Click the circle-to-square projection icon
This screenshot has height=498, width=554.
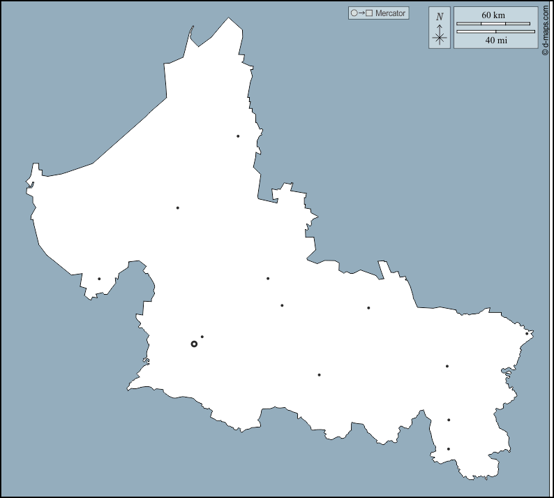pyautogui.click(x=361, y=13)
